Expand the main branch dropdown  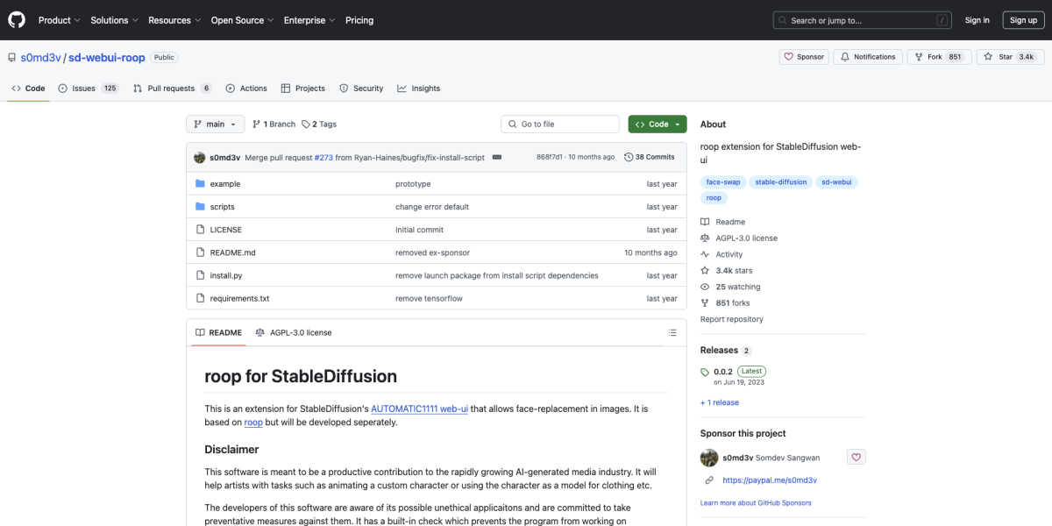pos(215,124)
